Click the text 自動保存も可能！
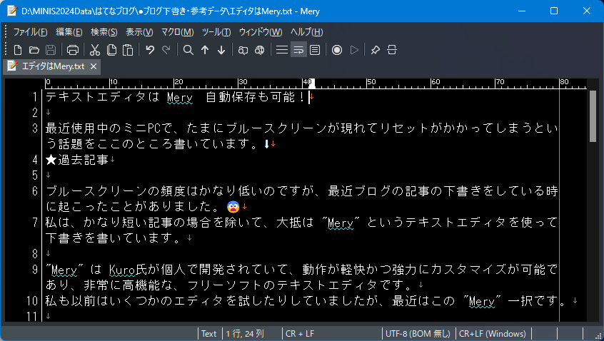 (x=256, y=97)
